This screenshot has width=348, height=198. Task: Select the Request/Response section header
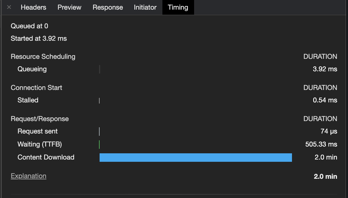40,119
